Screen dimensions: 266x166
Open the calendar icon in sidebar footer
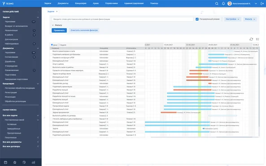[5, 162]
